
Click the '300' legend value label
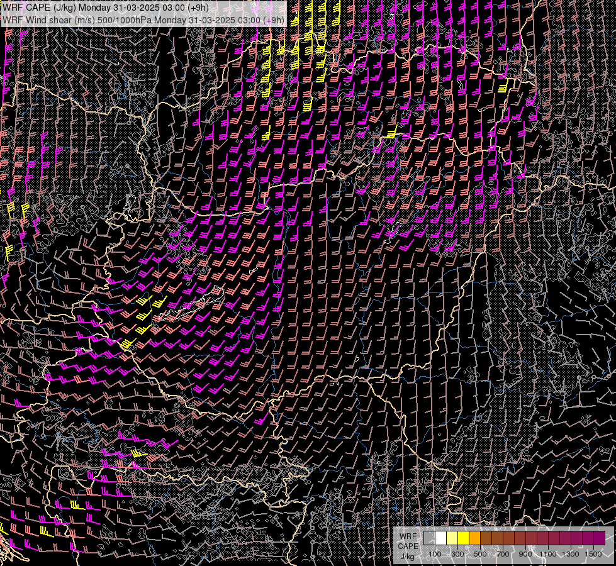click(457, 554)
